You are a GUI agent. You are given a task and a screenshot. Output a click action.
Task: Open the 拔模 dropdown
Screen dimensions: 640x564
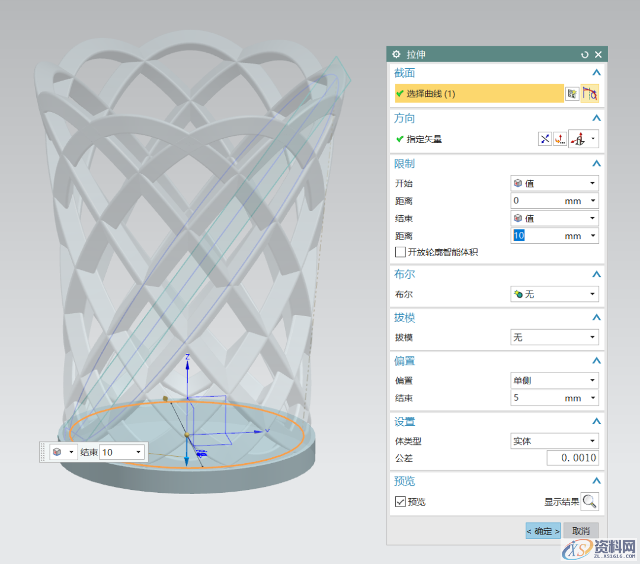(x=555, y=337)
